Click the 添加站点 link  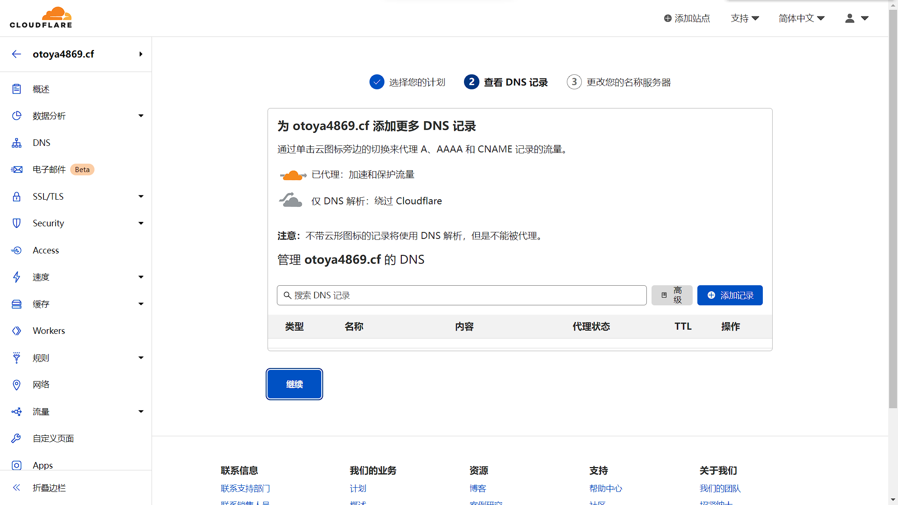687,18
